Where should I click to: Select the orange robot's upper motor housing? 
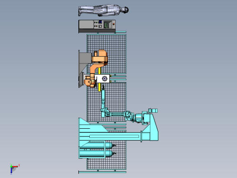click(103, 53)
